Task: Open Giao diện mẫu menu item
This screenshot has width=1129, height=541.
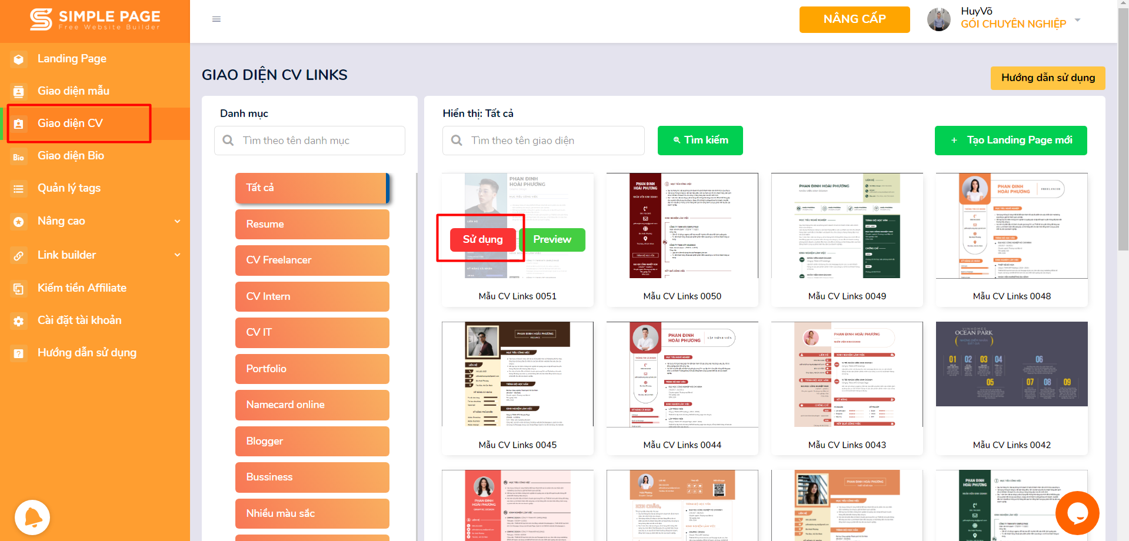Action: [74, 91]
